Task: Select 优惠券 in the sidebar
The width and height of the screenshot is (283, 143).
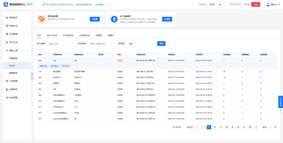Action: 17,66
